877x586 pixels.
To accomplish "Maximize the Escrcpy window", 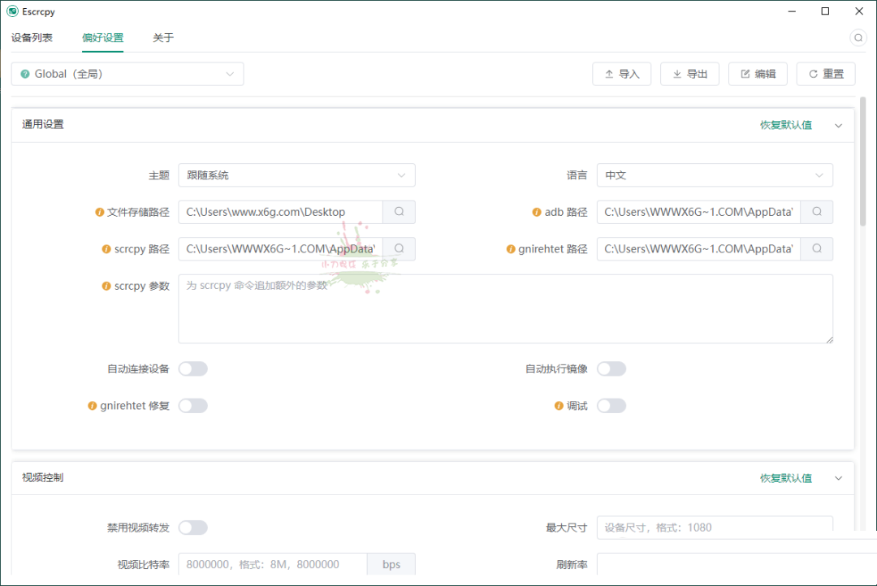I will click(825, 11).
